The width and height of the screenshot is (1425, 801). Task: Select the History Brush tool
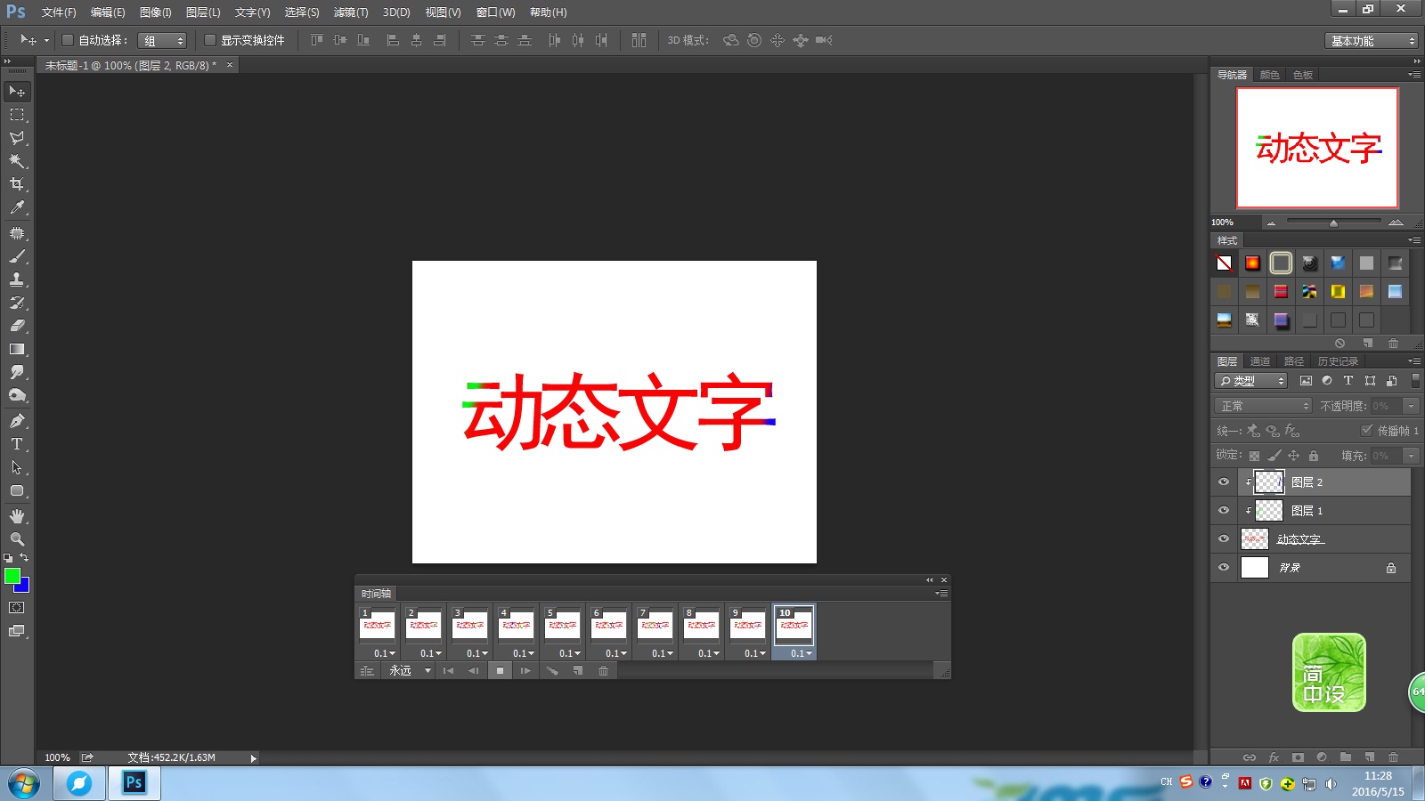(17, 303)
